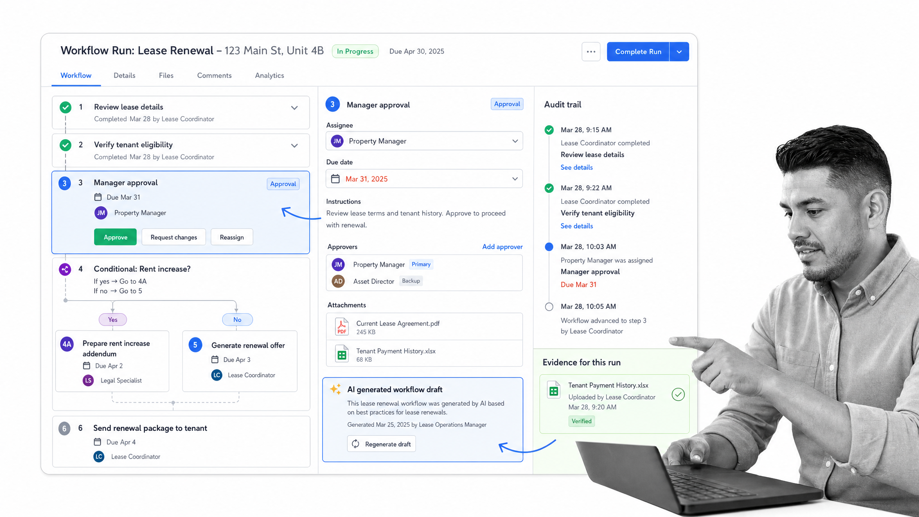The width and height of the screenshot is (919, 517).
Task: Click the Request changes button
Action: point(174,237)
